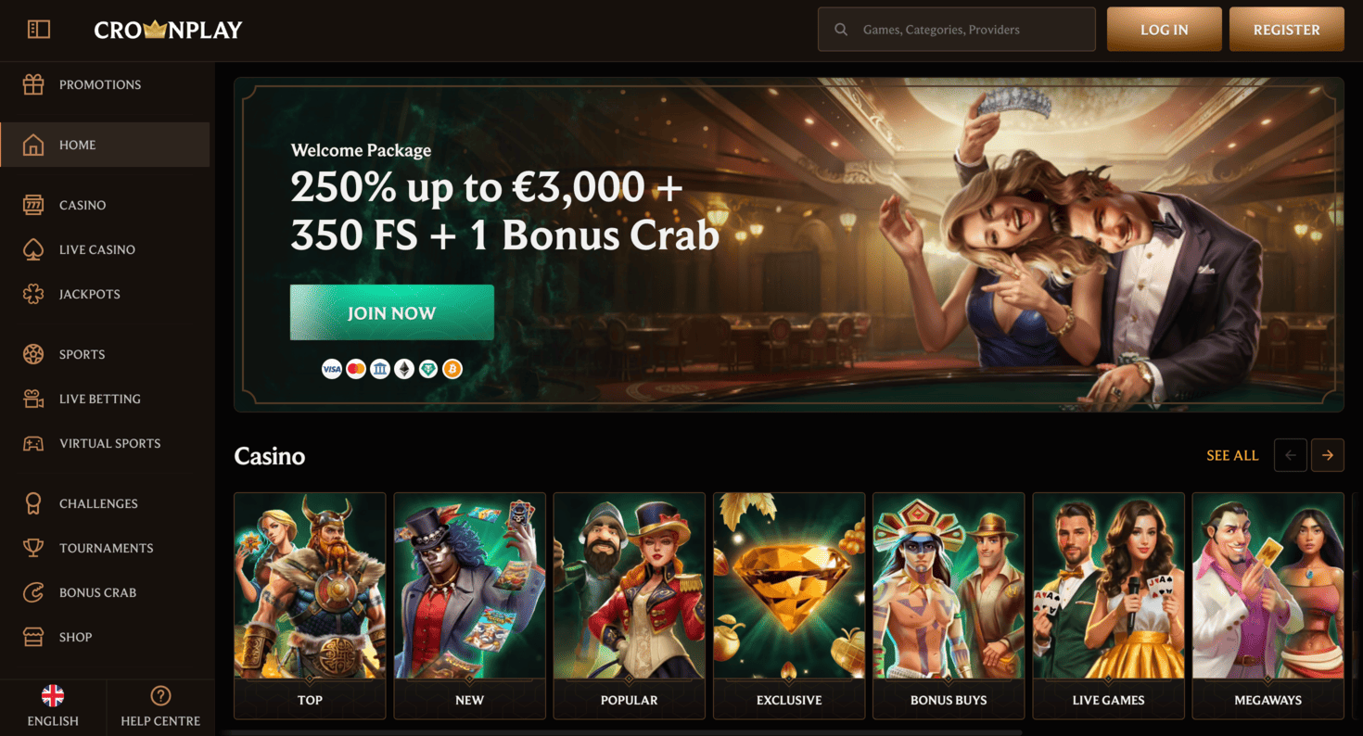Screen dimensions: 1363x736
Task: Open the Megaways category thumbnail
Action: (x=1267, y=606)
